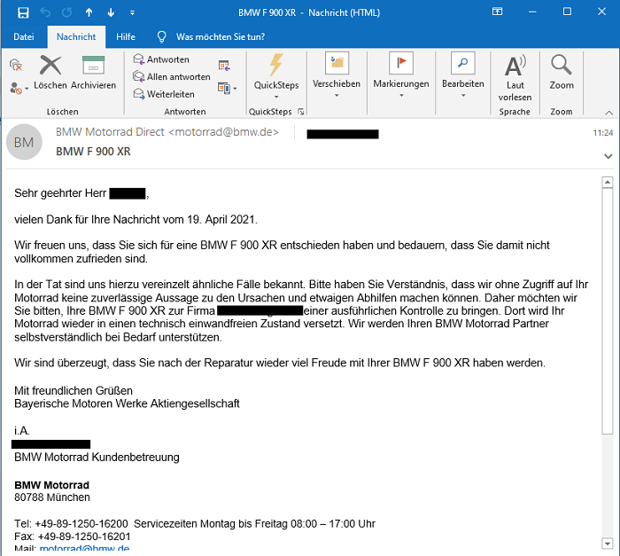Expand the message header details chevron

(x=608, y=155)
